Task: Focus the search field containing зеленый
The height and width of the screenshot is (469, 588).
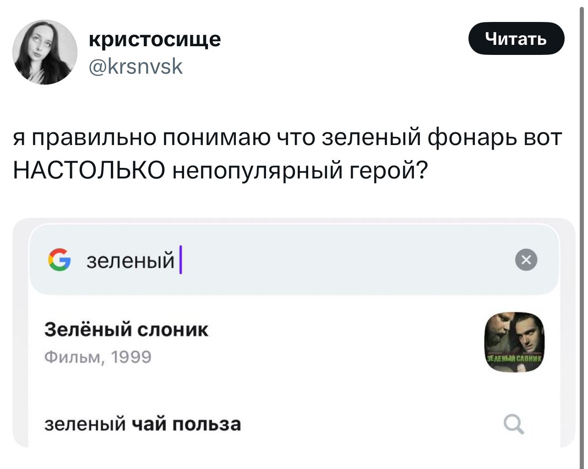Action: click(294, 260)
